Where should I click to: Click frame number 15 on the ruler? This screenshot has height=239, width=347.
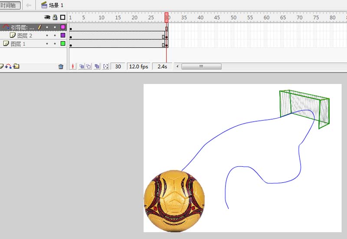click(118, 17)
